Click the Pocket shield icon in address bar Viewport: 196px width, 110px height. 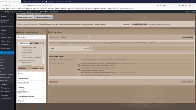(161, 5)
